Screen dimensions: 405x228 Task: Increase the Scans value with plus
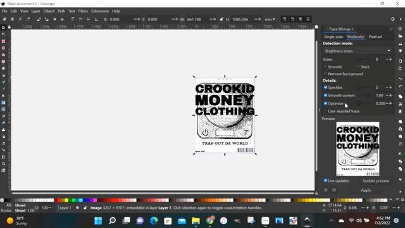point(390,59)
